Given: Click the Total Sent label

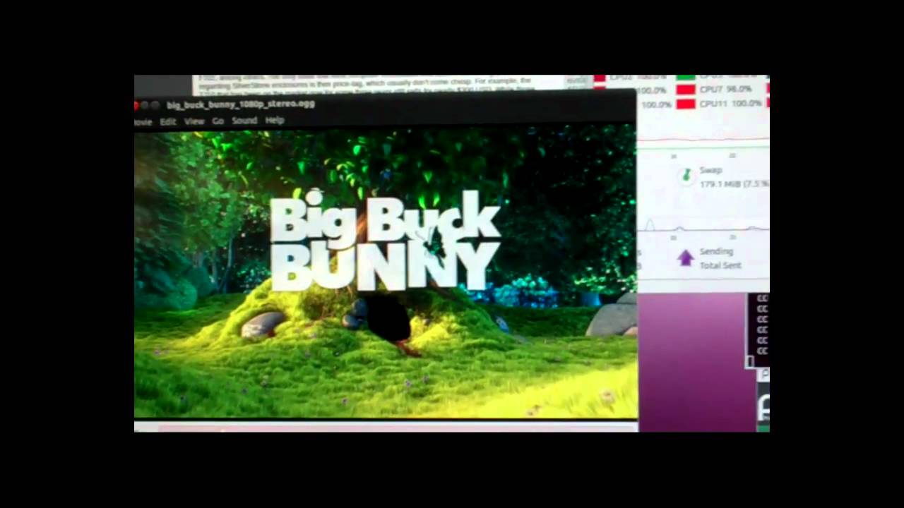Looking at the screenshot, I should [x=720, y=265].
